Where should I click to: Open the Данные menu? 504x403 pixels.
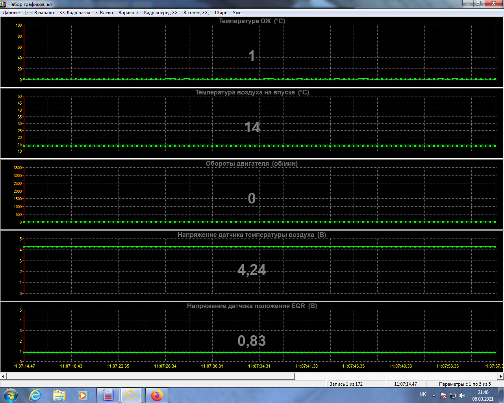click(11, 13)
